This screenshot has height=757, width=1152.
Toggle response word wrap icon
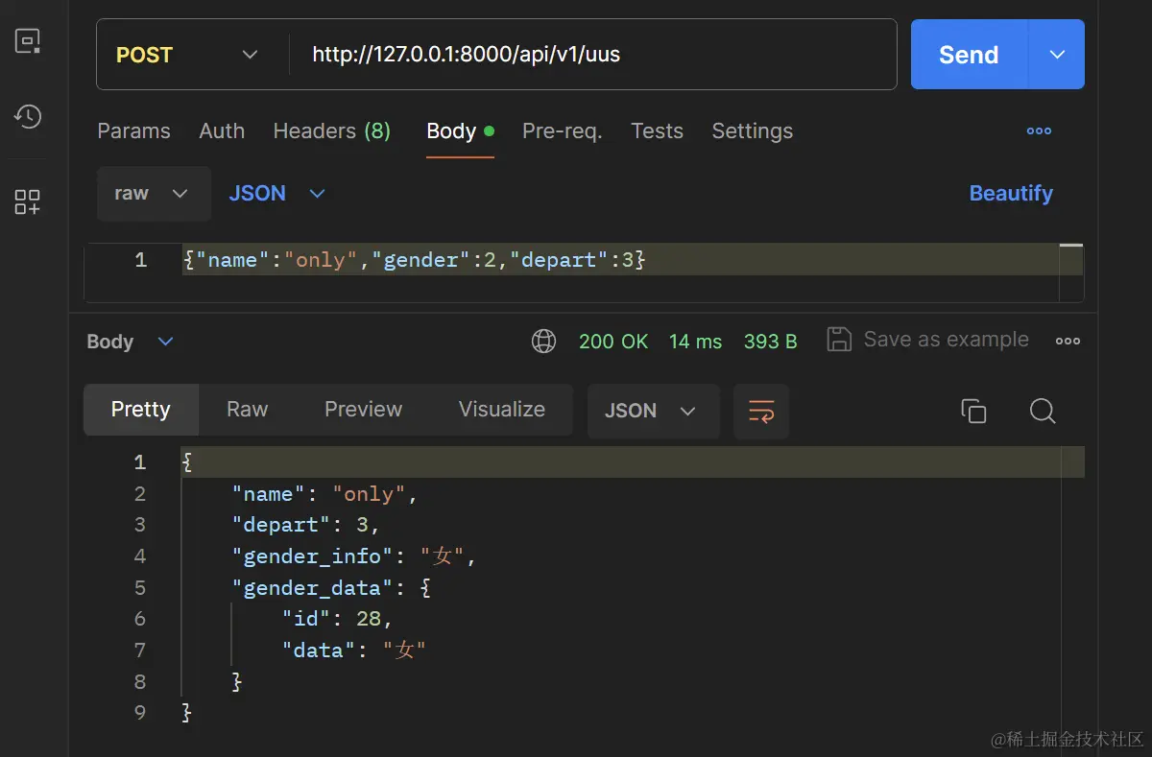click(x=760, y=411)
